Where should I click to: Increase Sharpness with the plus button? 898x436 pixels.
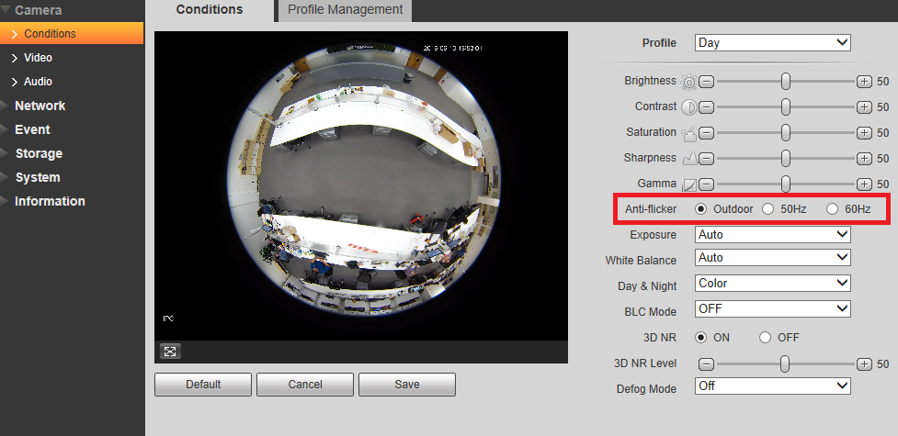(x=864, y=159)
